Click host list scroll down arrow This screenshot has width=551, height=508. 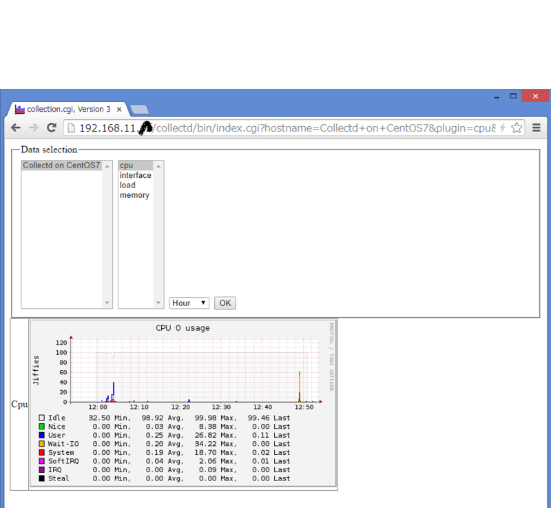pyautogui.click(x=107, y=303)
